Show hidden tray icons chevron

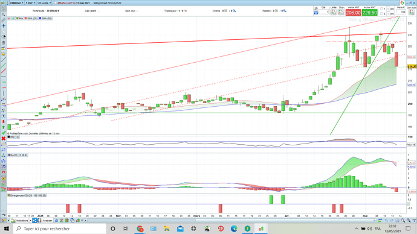tap(356, 229)
